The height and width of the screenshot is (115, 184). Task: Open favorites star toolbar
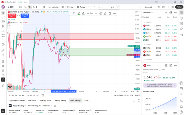coord(3,111)
